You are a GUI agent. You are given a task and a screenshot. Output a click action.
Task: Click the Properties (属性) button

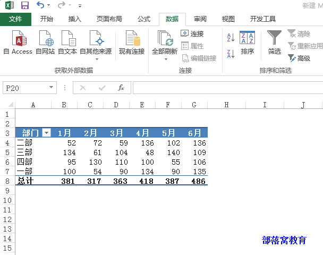point(192,46)
